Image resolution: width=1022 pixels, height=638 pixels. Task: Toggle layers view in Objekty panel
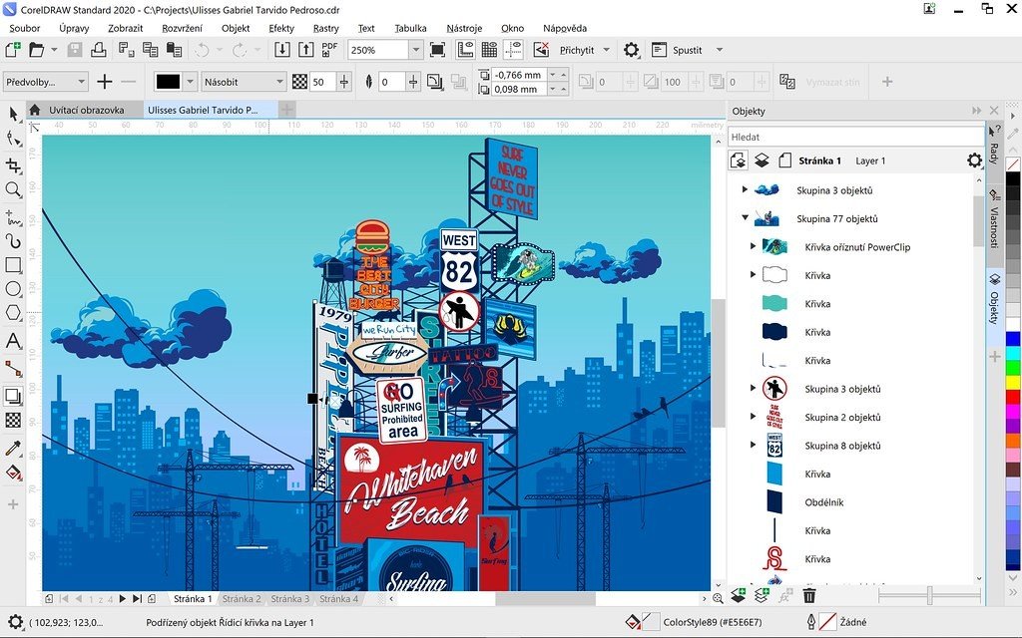point(762,160)
